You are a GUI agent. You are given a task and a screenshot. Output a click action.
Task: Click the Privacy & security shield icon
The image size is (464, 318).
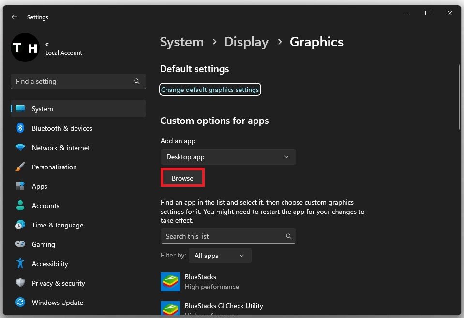coord(20,283)
